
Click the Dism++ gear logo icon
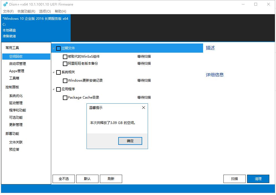pos(4,4)
